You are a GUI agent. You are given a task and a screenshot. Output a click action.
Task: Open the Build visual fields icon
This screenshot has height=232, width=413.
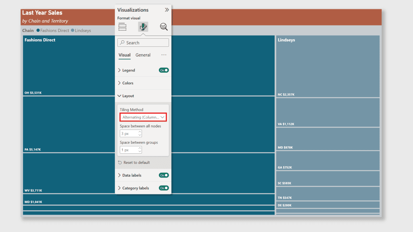(x=122, y=27)
